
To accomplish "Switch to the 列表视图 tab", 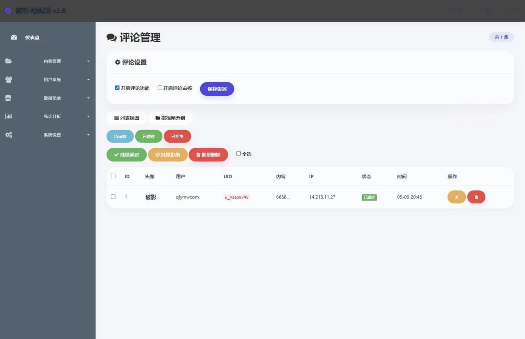I will pyautogui.click(x=126, y=118).
